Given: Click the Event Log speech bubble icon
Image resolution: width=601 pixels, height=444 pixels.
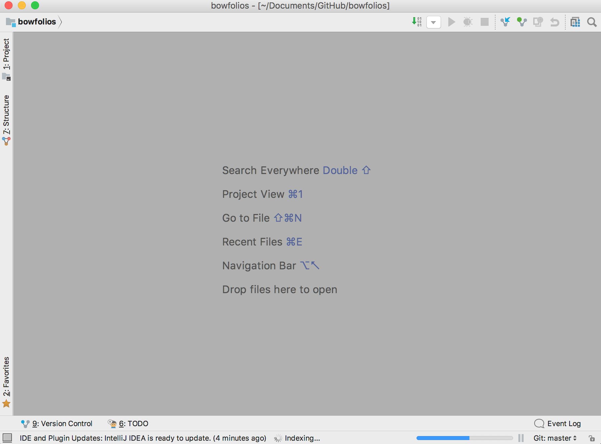Looking at the screenshot, I should pyautogui.click(x=539, y=423).
